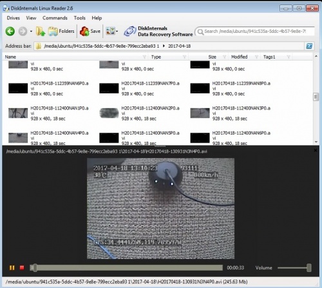Open the navigation history dropdown arrow

pos(31,32)
